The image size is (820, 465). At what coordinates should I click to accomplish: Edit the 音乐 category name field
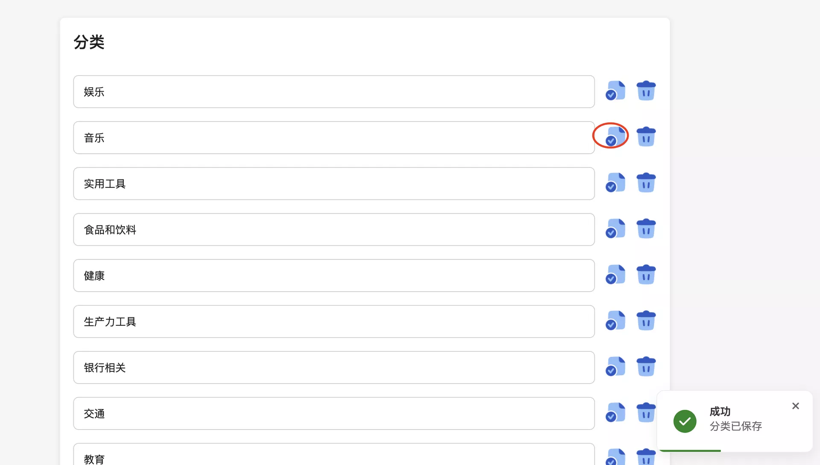pos(334,137)
